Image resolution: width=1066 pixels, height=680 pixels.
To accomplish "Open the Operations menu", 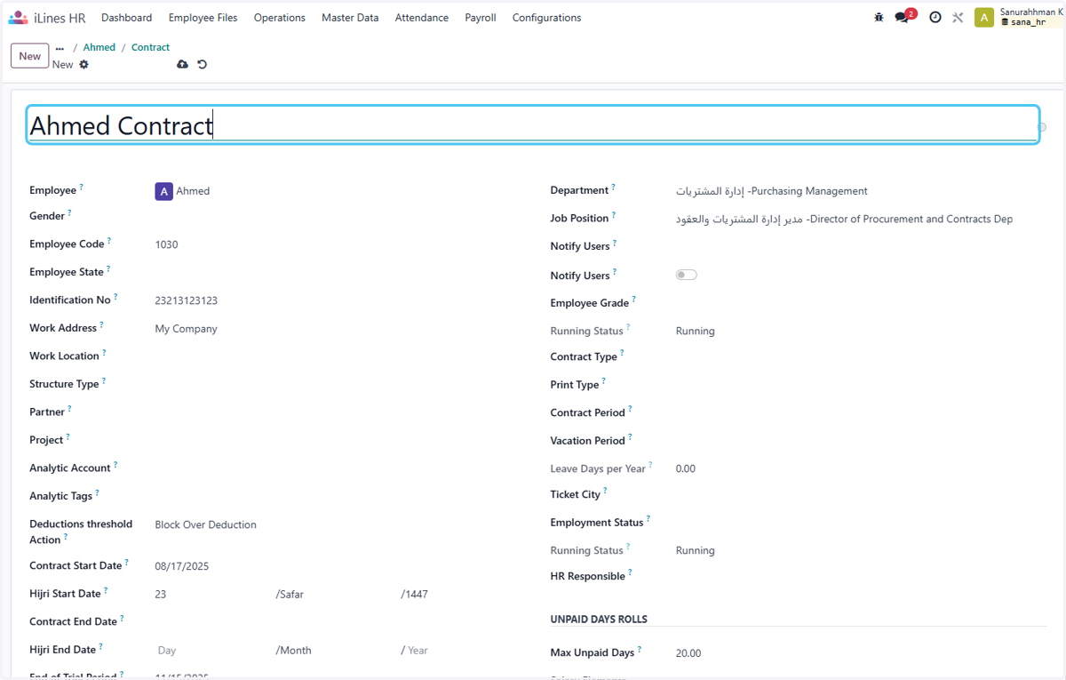I will (279, 18).
